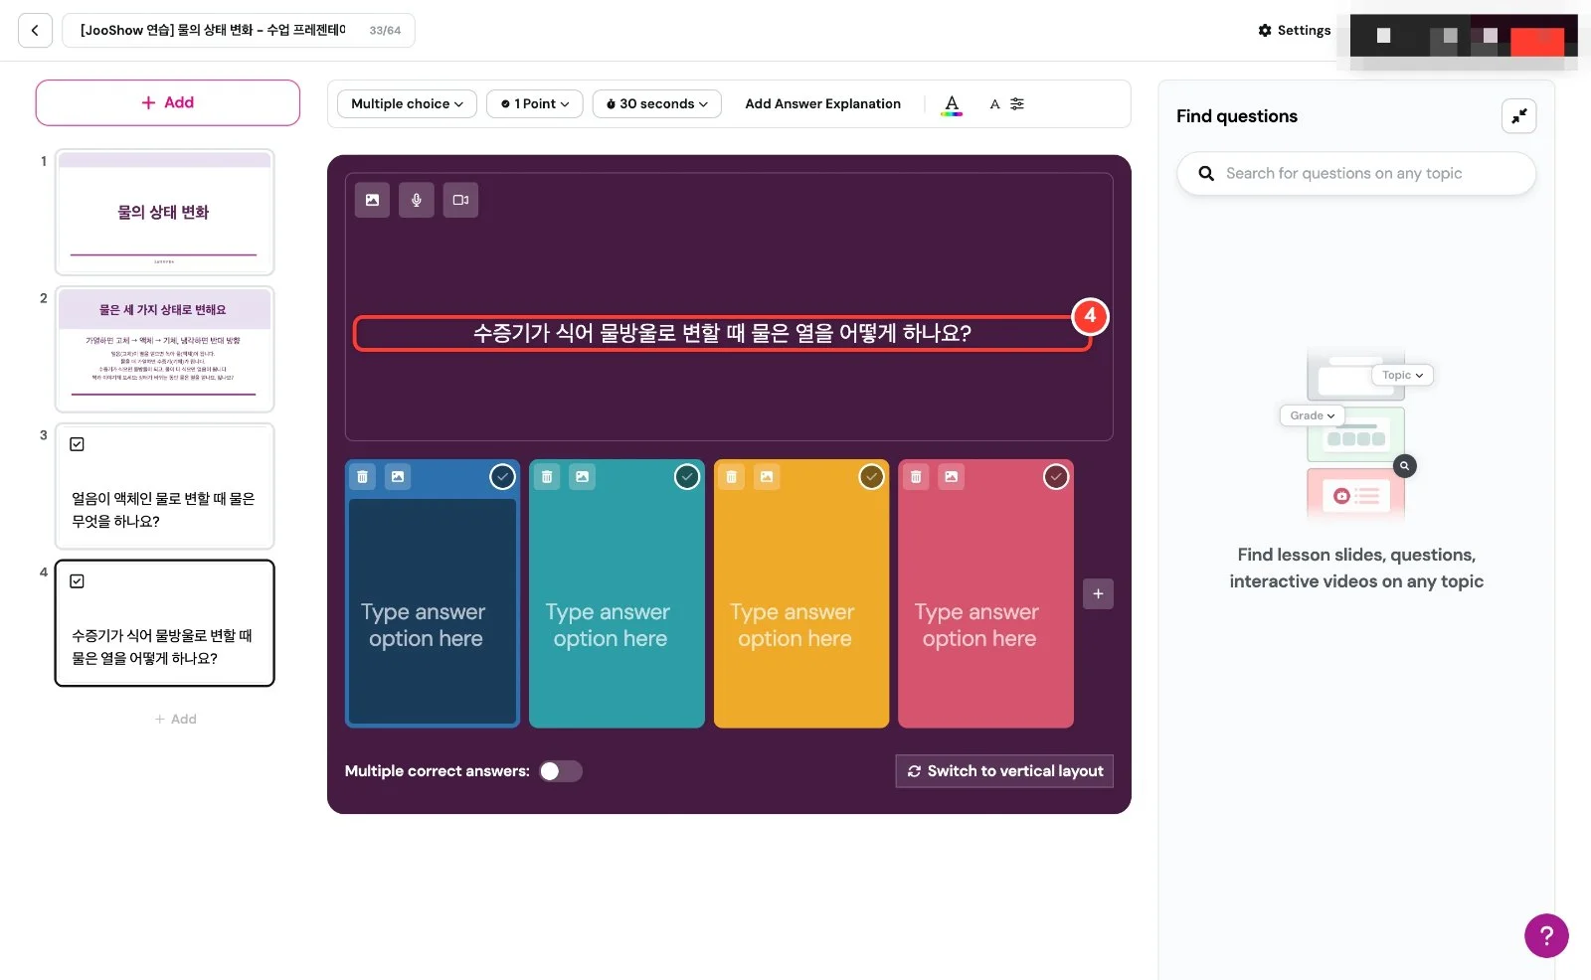Viewport: 1591px width, 980px height.
Task: Open the 30 seconds timer dropdown
Action: [657, 103]
